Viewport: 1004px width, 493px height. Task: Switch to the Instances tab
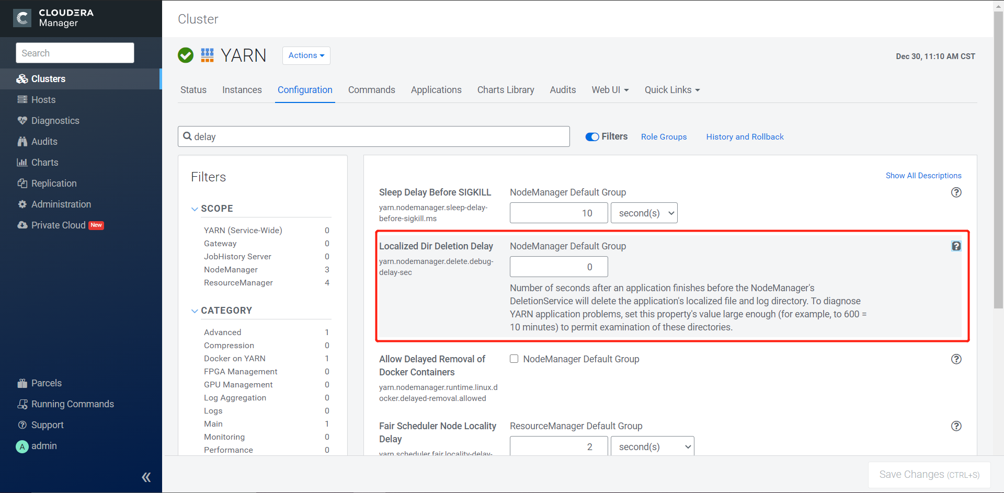[242, 90]
